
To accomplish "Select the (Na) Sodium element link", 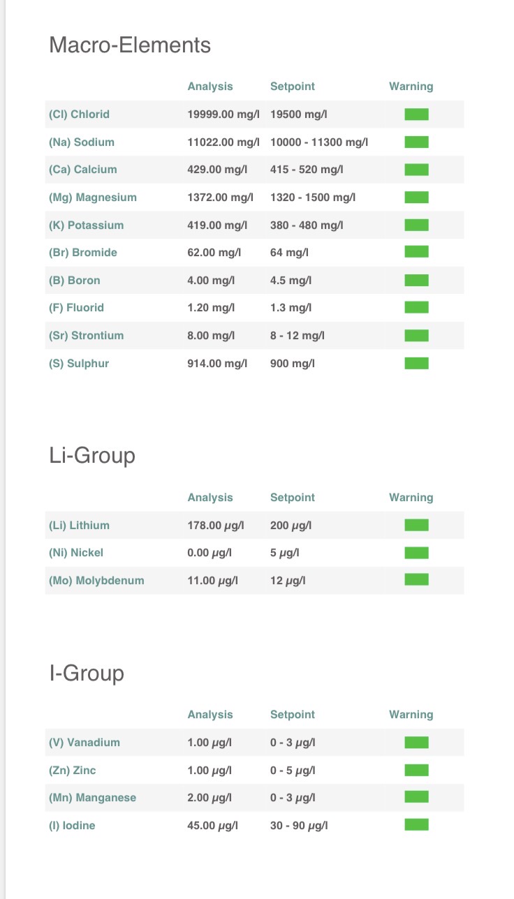I will (x=82, y=142).
